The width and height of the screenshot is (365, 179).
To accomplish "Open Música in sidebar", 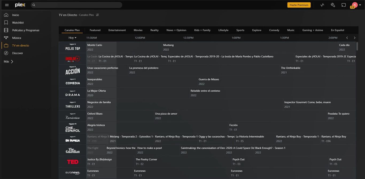I will [x=17, y=38].
